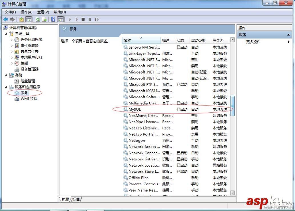Click the Pause service icon
The height and width of the screenshot is (211, 295).
(90, 19)
